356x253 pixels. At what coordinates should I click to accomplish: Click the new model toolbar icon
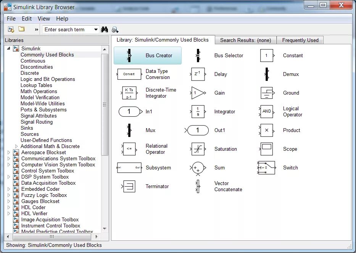(11, 29)
